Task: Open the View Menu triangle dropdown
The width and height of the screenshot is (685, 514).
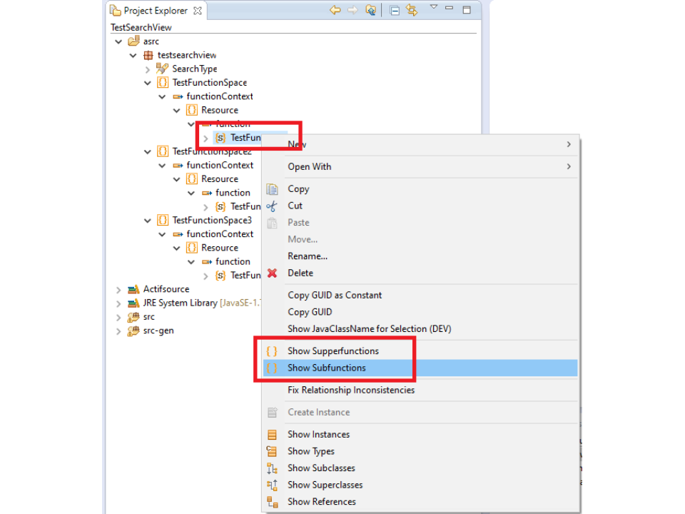Action: 434,7
